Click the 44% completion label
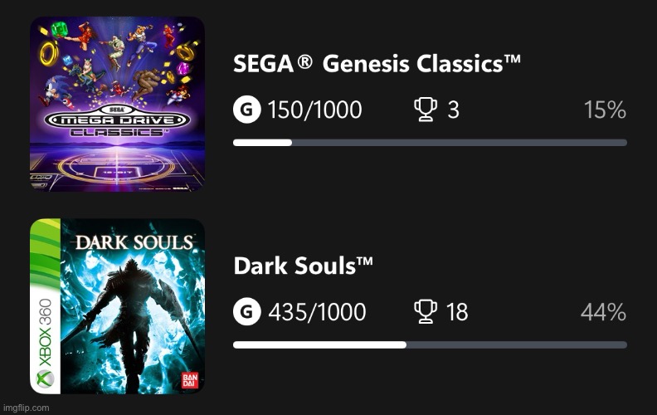 tap(604, 312)
